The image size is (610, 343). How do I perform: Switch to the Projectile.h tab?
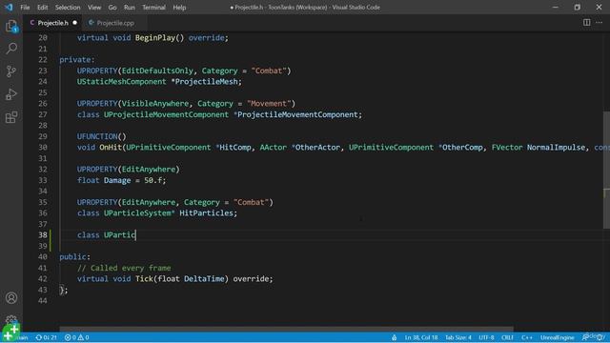coord(52,23)
